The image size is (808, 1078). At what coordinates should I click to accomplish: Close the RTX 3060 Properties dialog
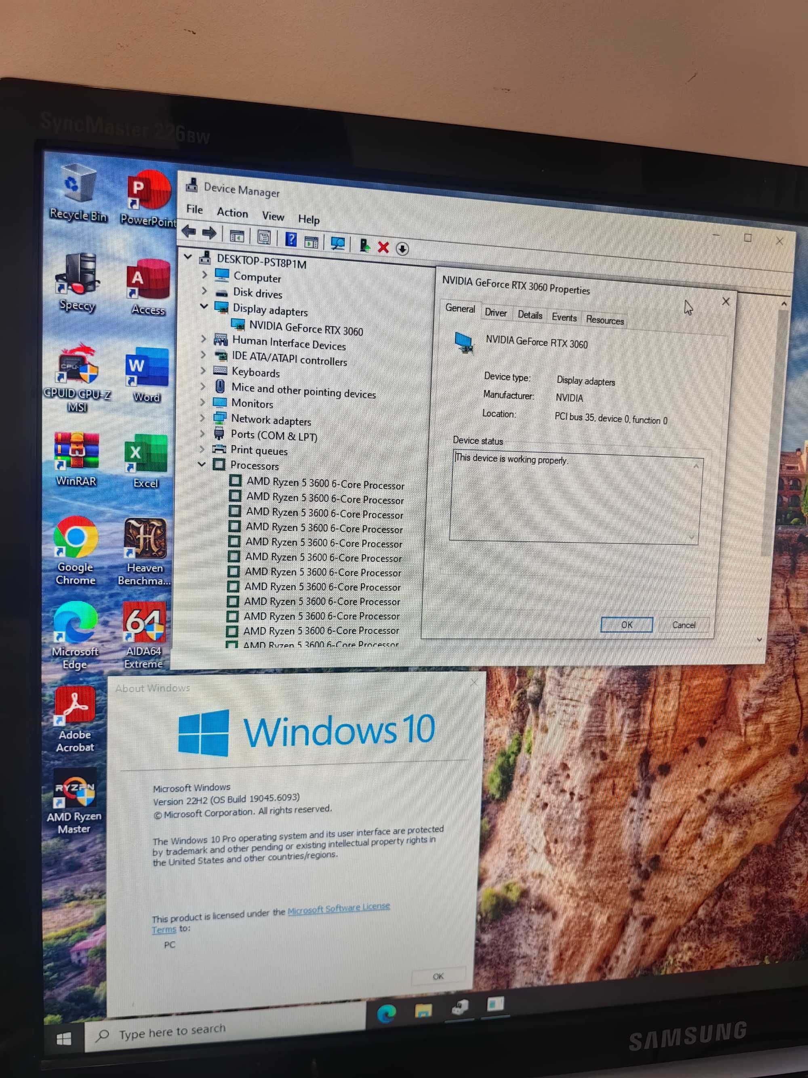(726, 302)
